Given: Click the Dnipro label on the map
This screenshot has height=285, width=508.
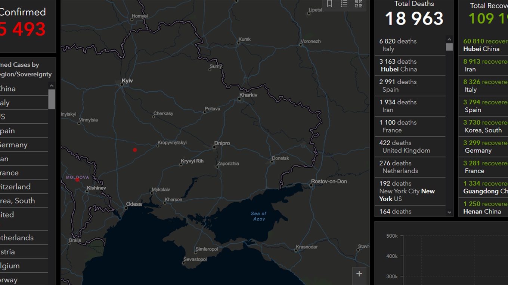Looking at the screenshot, I should coord(222,143).
